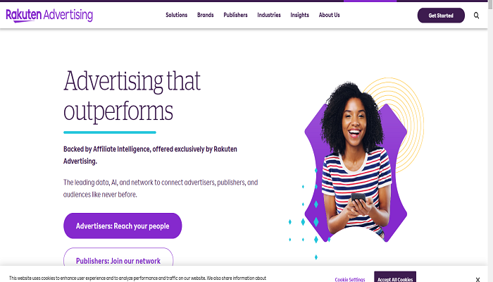
Task: Click the Affiliate Intelligence bold tagline text
Action: pos(150,155)
